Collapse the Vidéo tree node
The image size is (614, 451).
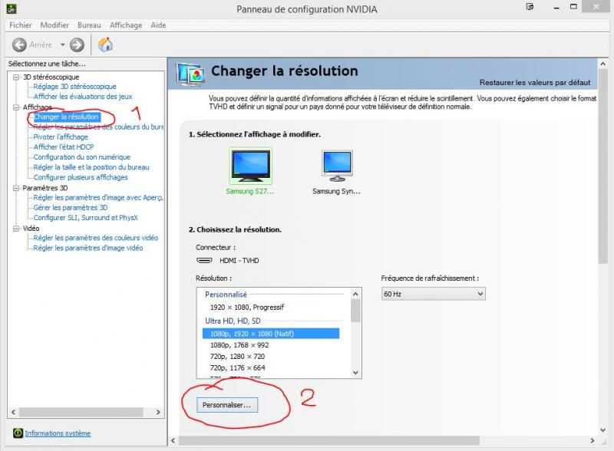click(x=16, y=229)
